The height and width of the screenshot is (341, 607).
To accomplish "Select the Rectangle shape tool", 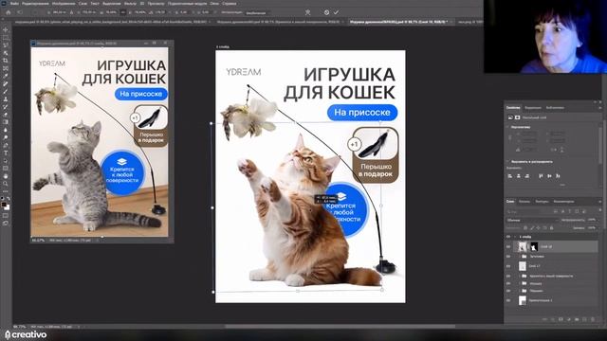I will [6, 169].
